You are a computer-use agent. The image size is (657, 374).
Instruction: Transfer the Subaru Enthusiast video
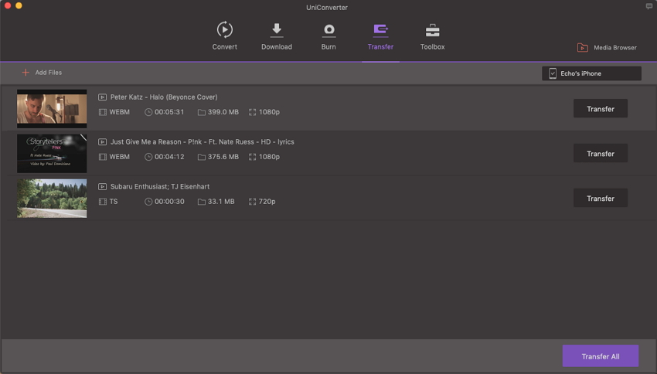point(600,199)
